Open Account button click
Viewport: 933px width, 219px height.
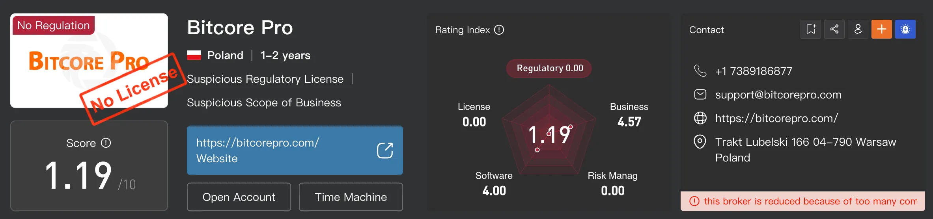(x=239, y=197)
